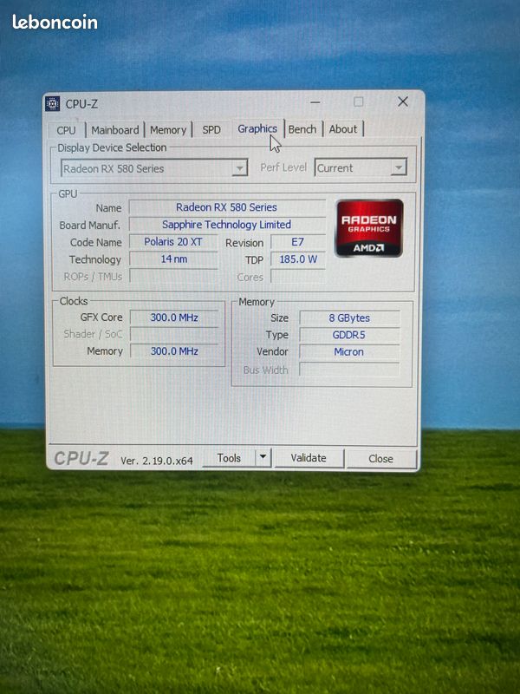The height and width of the screenshot is (694, 520).
Task: Click the Ver. 2.19.0.x64 version text
Action: (x=157, y=461)
